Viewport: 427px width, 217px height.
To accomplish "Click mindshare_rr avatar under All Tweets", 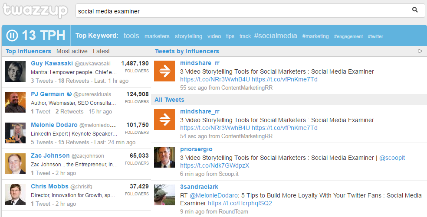I will point(164,120).
